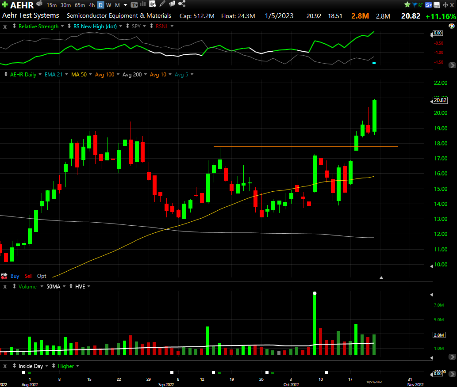Click the RT real-time indicator

[x=420, y=5]
